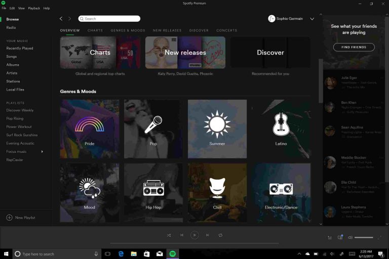Switch to the Concerts tab

click(x=227, y=30)
